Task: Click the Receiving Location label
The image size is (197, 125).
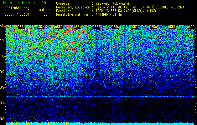Action: click(73, 7)
